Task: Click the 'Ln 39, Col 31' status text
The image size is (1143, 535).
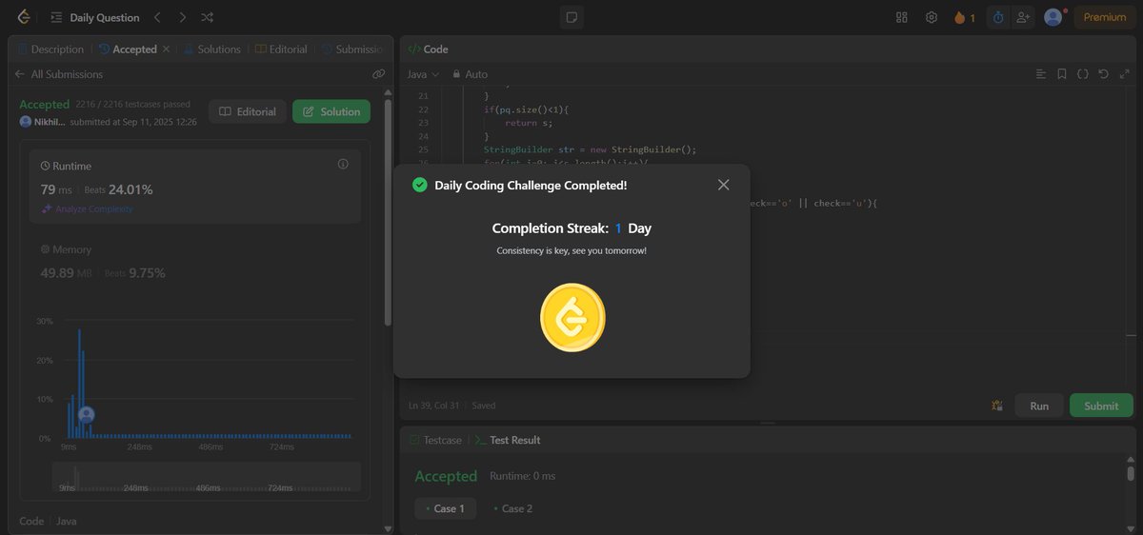Action: 433,406
